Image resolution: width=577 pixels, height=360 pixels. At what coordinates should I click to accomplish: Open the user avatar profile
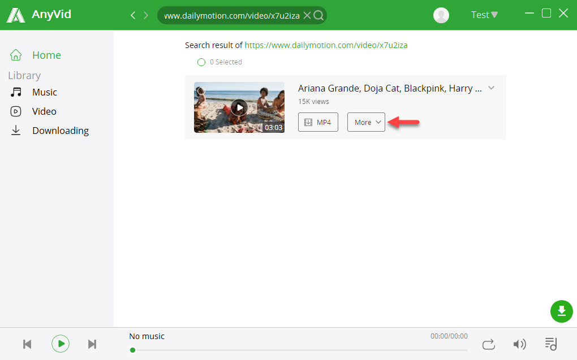[441, 15]
